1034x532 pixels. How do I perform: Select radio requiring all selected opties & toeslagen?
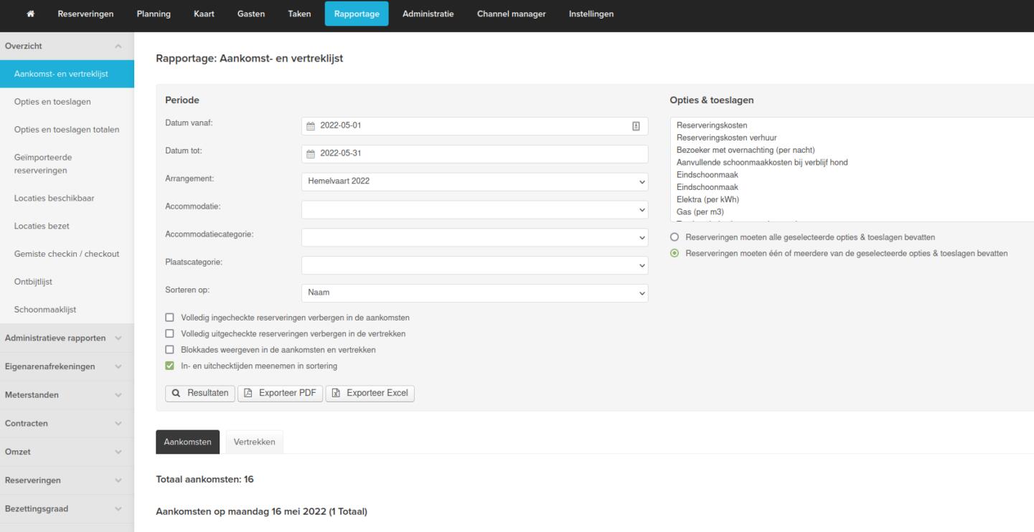tap(674, 237)
